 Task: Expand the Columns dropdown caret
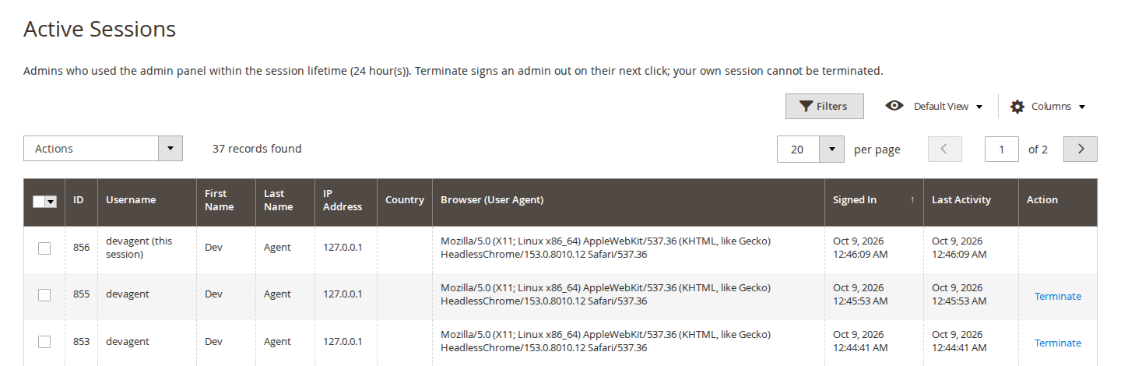(x=1082, y=107)
